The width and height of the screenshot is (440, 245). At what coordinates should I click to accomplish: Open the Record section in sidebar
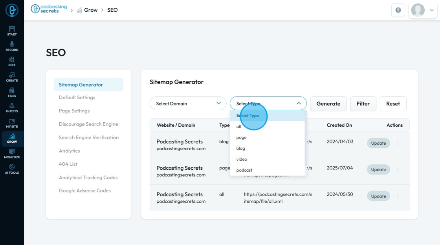[12, 46]
